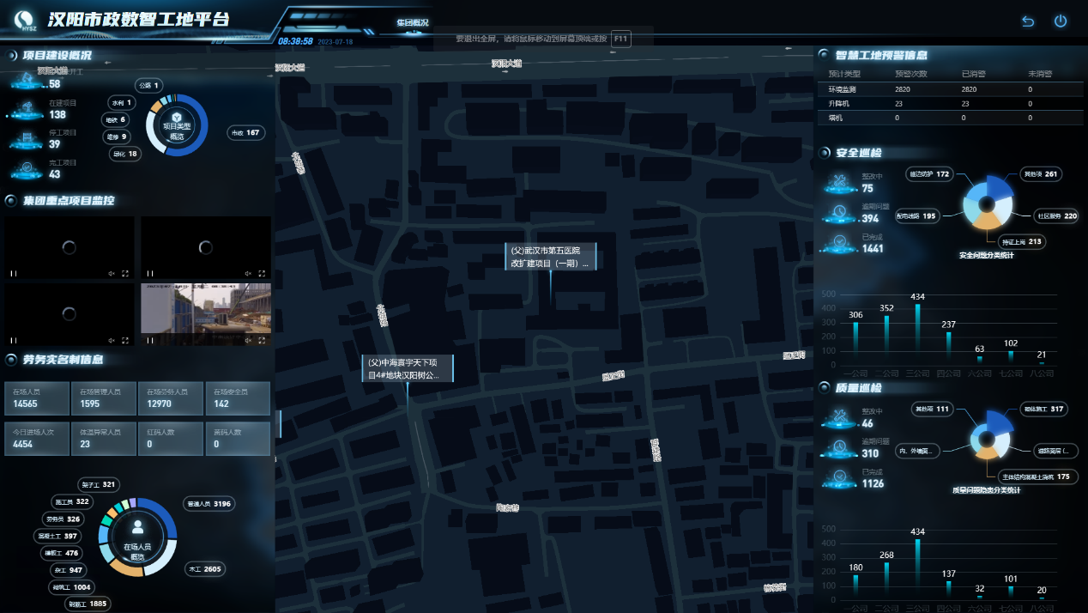Click the 其他项 261 safety chart label
The height and width of the screenshot is (613, 1088).
[x=1040, y=174]
